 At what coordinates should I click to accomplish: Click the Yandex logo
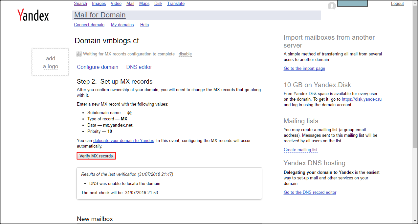(x=33, y=15)
